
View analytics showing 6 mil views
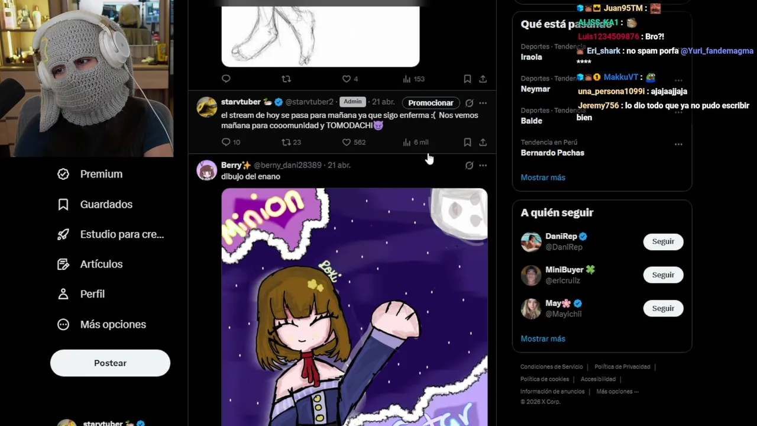(x=415, y=143)
